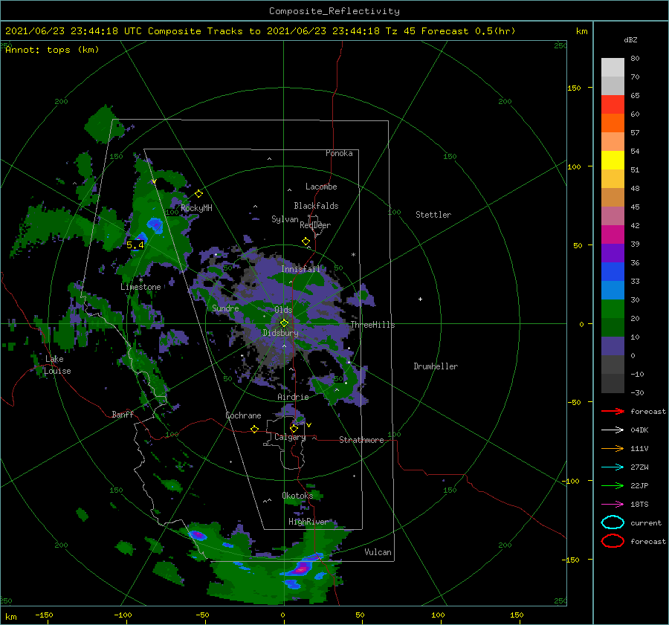Click the RockyMH label

point(196,208)
